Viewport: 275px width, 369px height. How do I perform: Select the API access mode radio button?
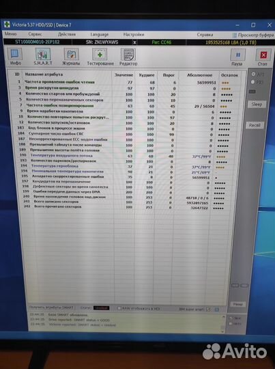[x=253, y=74]
